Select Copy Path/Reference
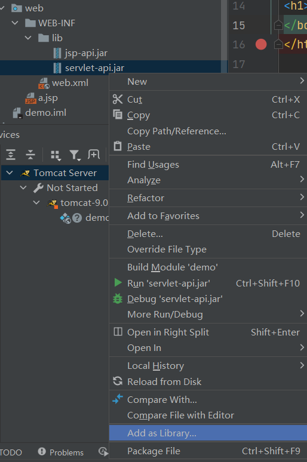This screenshot has width=307, height=462. coord(208,131)
